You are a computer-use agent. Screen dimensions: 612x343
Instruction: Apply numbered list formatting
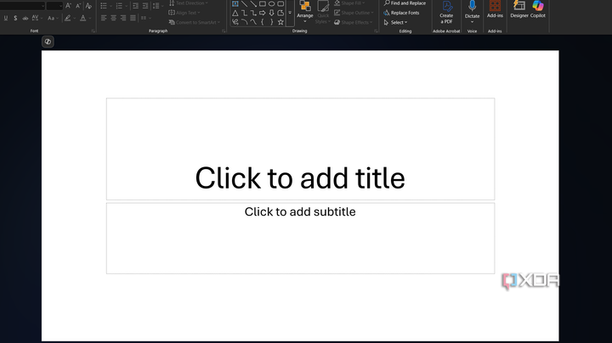coord(119,5)
